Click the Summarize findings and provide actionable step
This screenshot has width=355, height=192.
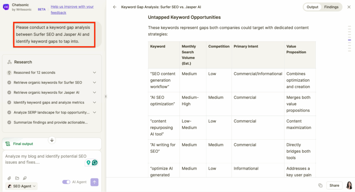(51, 122)
